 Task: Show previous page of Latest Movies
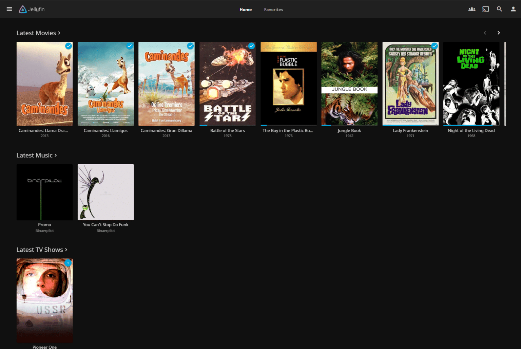[485, 33]
